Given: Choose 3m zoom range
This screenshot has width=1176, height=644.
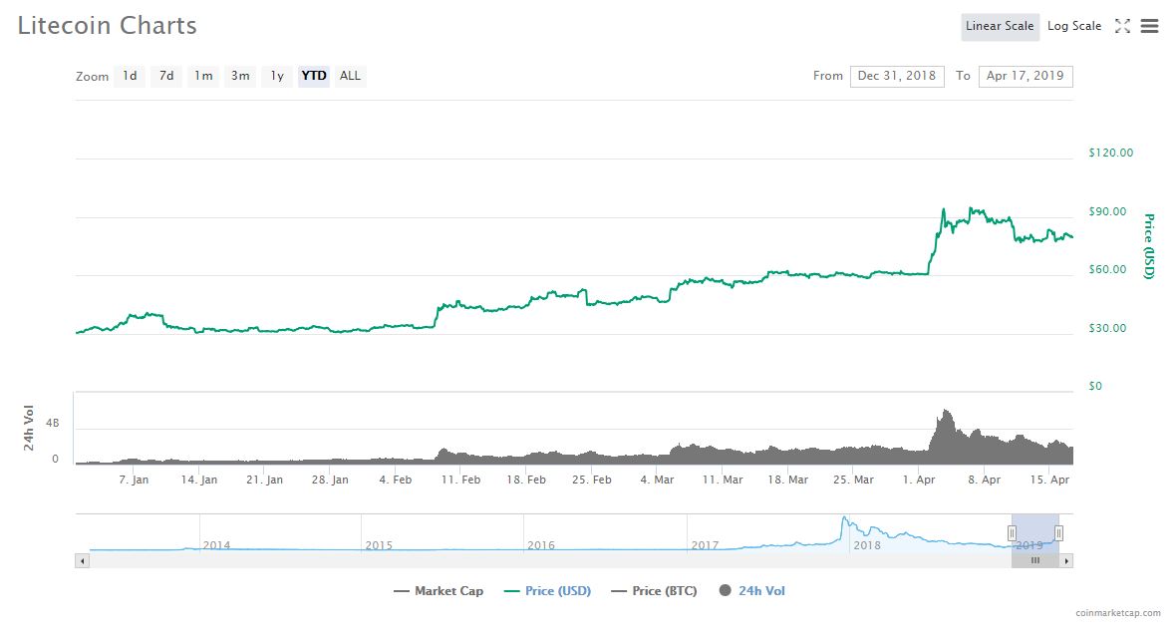Looking at the screenshot, I should point(240,76).
